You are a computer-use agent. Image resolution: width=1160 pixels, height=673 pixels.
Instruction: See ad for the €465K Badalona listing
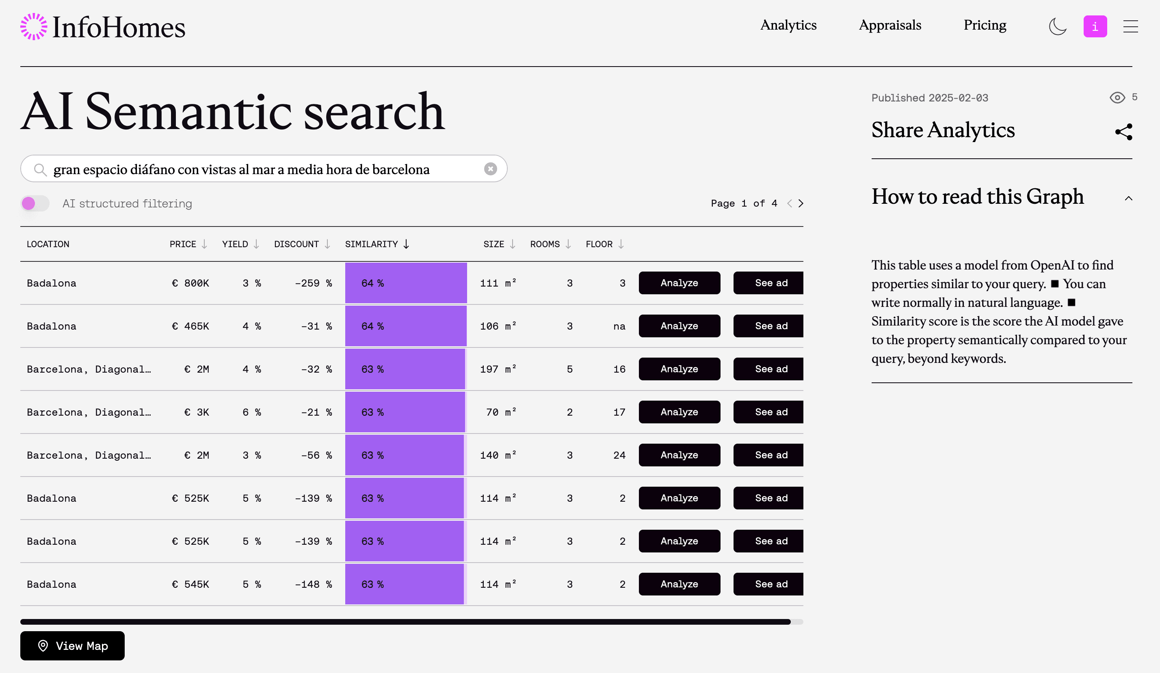[x=770, y=326]
